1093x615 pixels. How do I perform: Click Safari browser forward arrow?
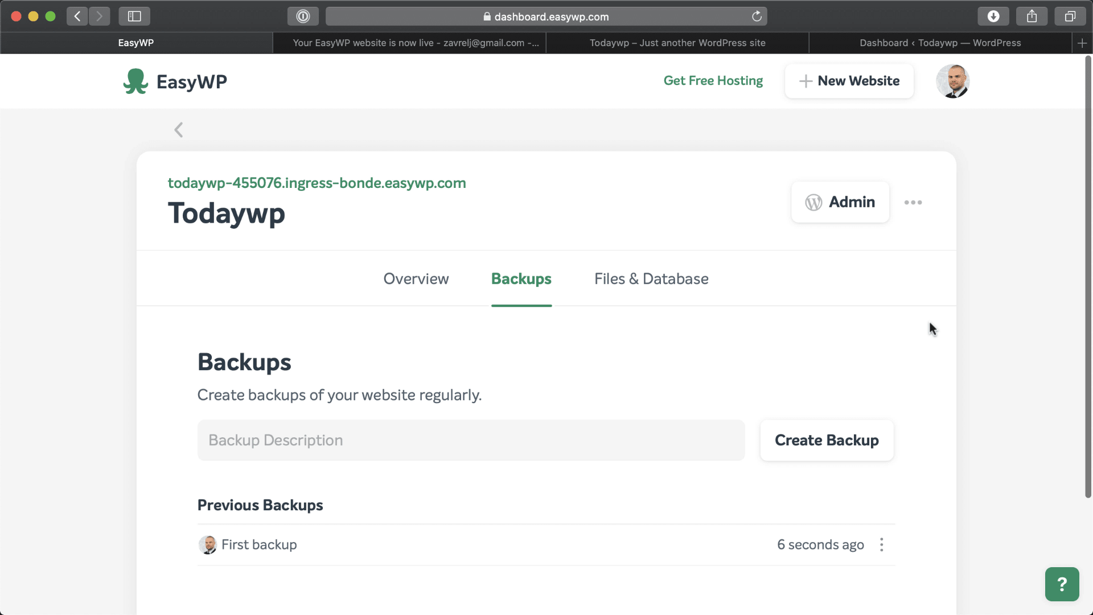point(99,17)
